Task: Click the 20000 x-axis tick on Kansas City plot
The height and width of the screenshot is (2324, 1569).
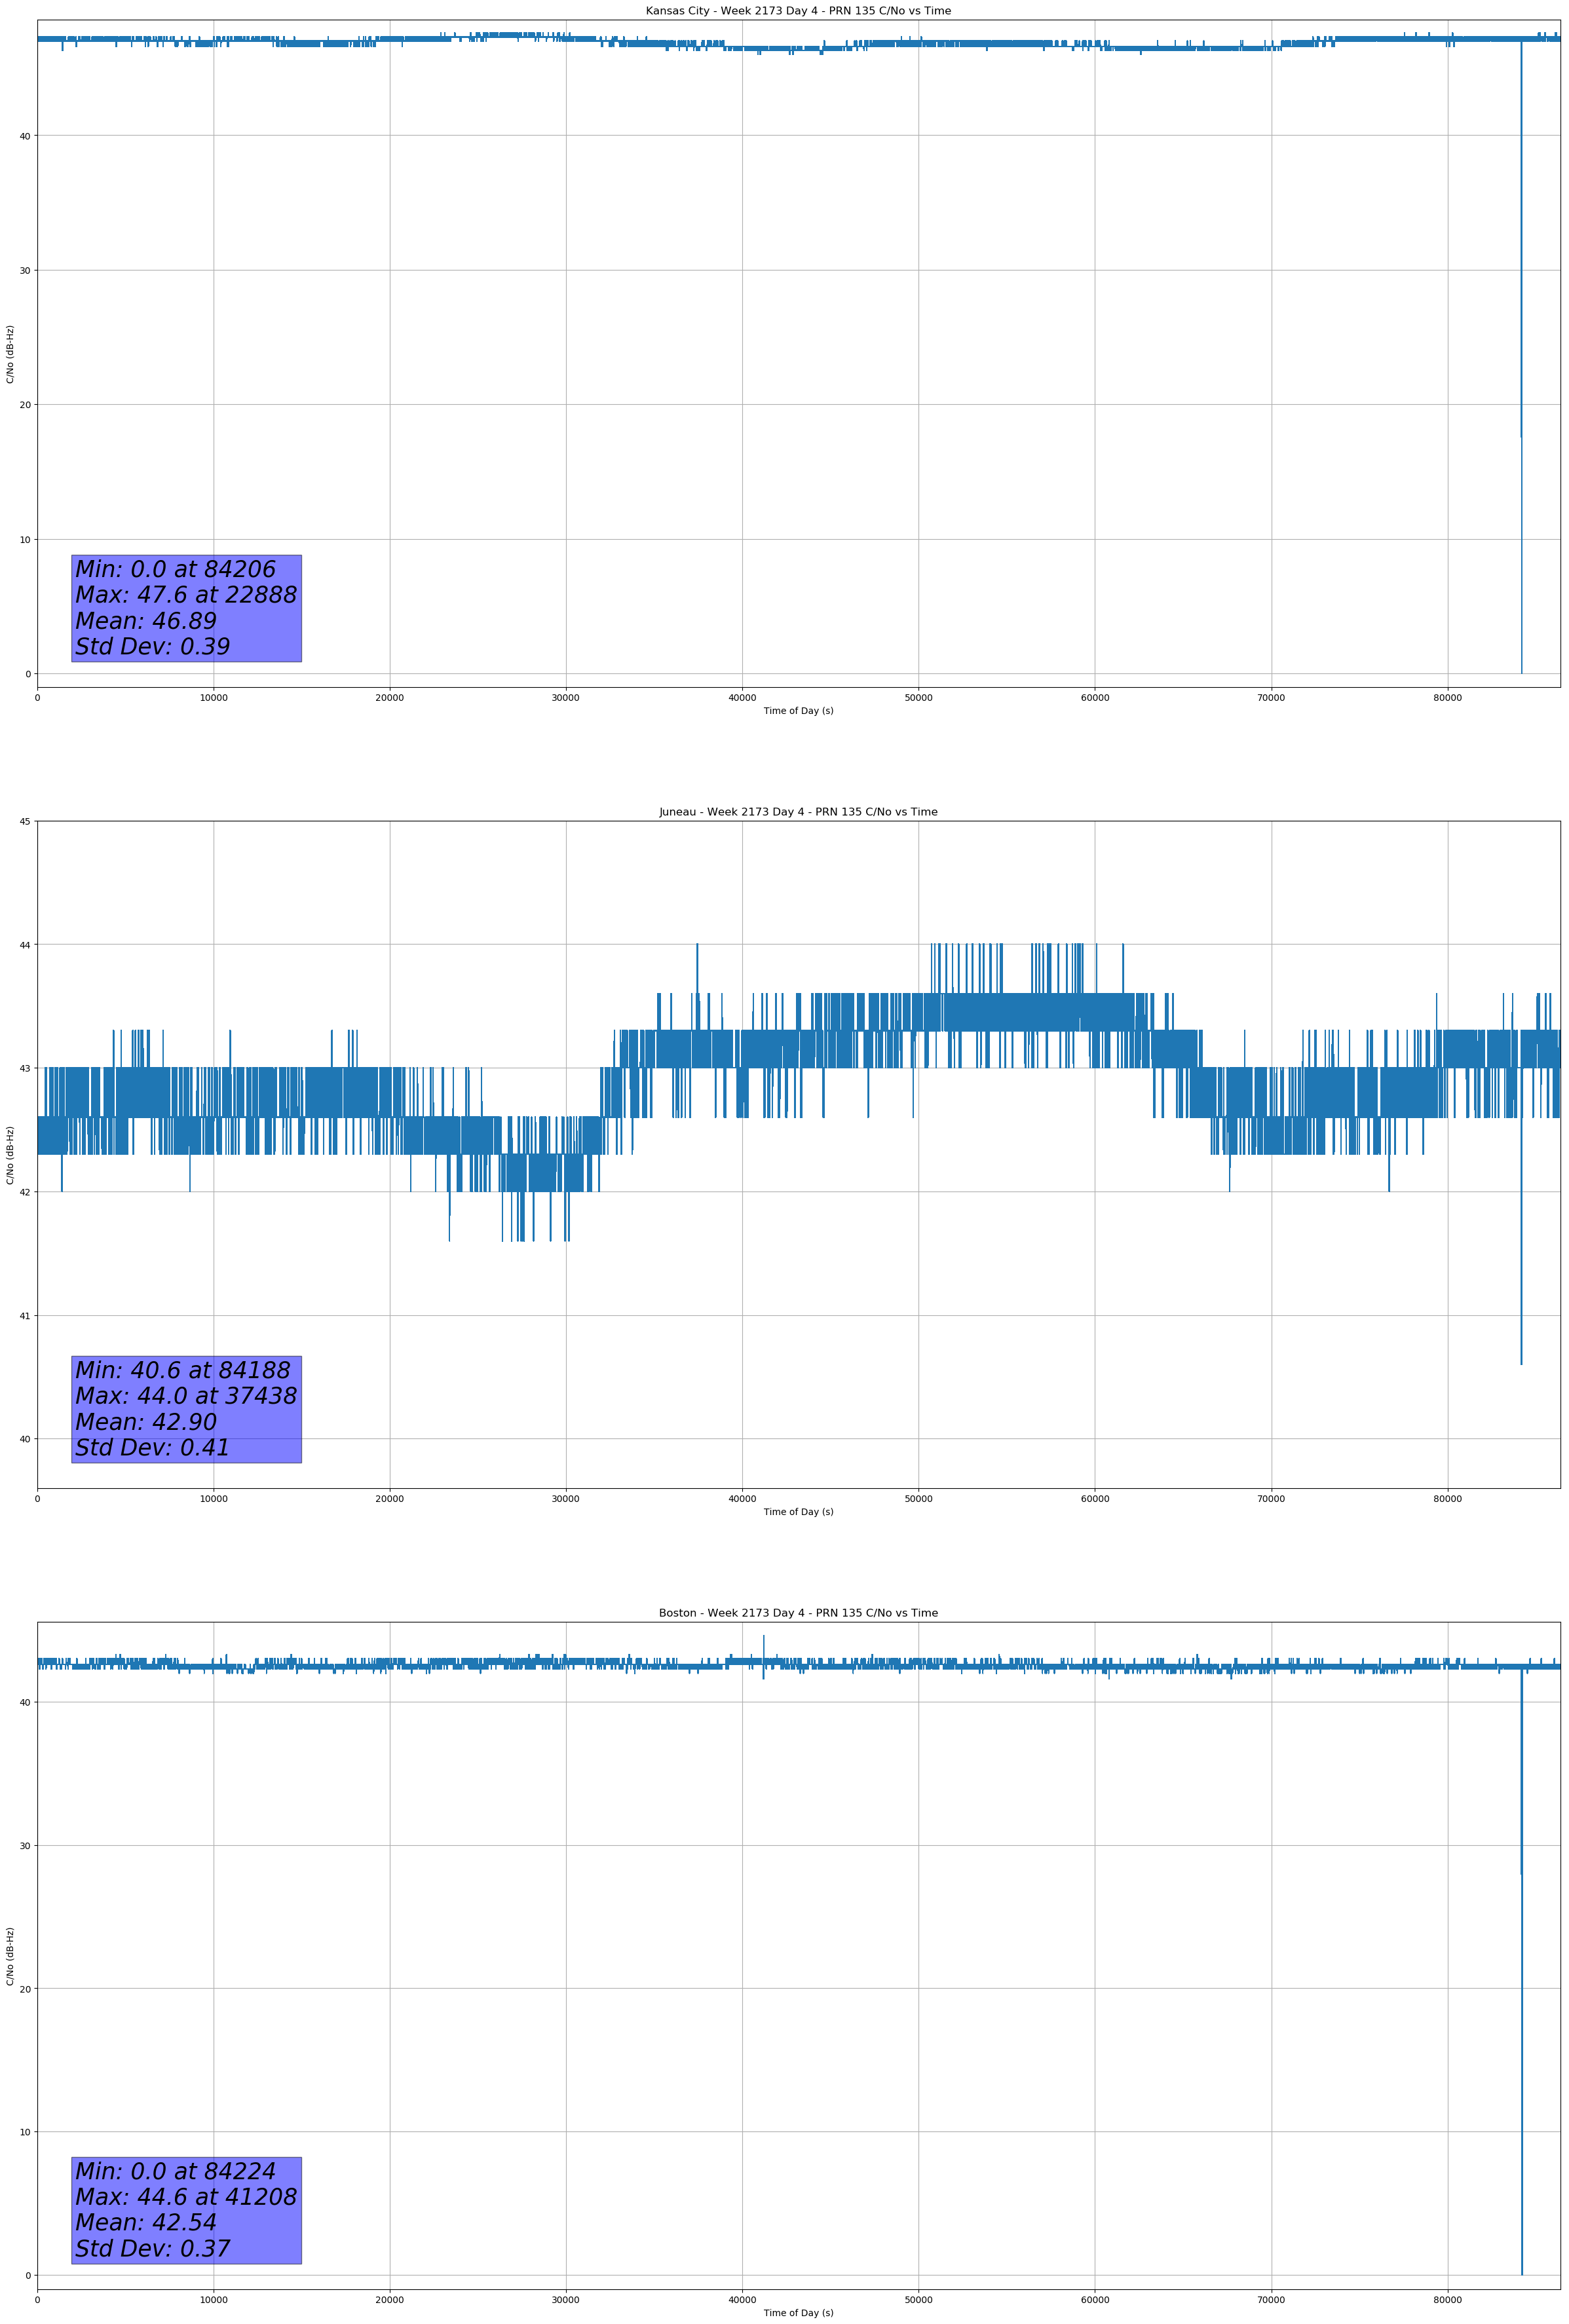Action: [x=390, y=698]
